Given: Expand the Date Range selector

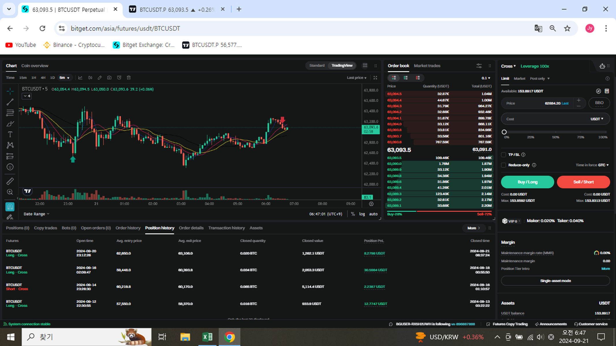Looking at the screenshot, I should [x=36, y=214].
